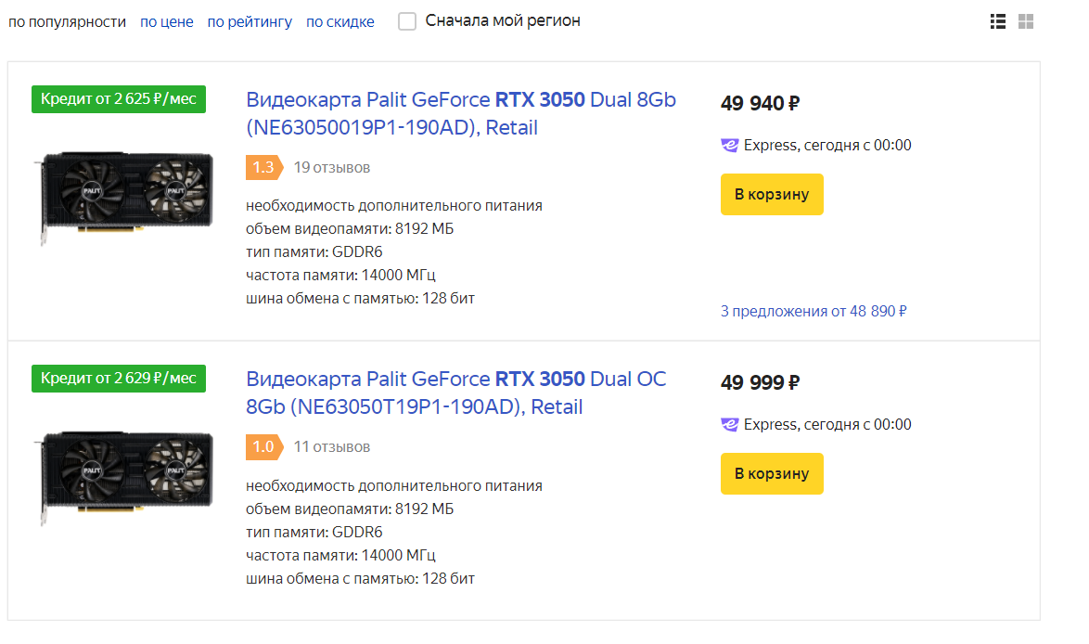Viewport: 1089px width, 644px height.
Task: Click Express delivery icon for second product
Action: [730, 424]
